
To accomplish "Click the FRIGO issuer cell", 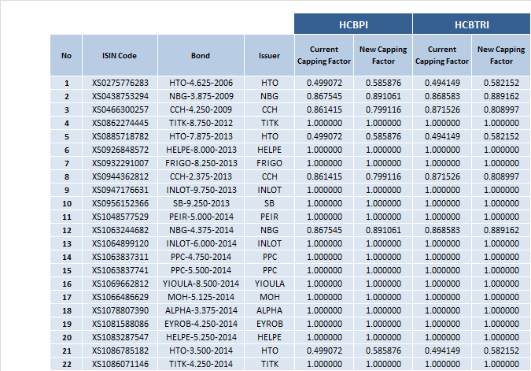I will click(x=269, y=163).
